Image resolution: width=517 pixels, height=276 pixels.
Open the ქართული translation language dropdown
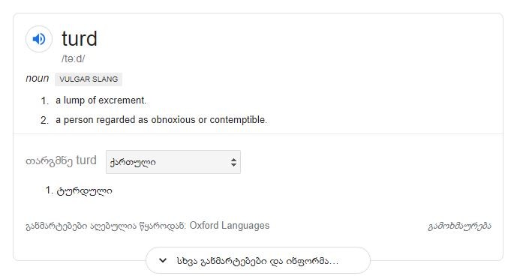(173, 162)
